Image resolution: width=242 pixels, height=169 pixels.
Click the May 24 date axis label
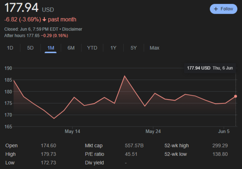[153, 132]
